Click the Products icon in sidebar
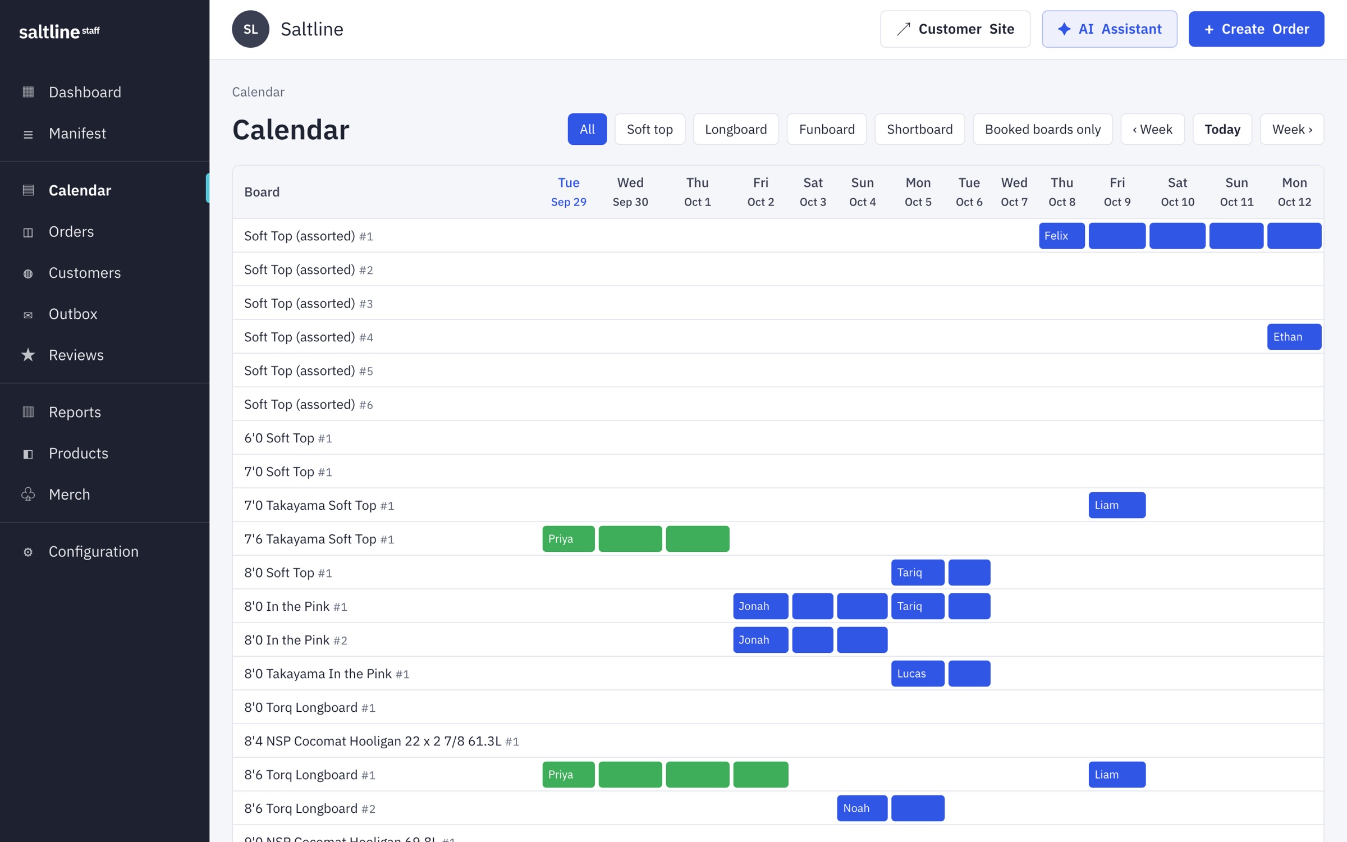Screen dimensions: 1347x842 tap(28, 454)
